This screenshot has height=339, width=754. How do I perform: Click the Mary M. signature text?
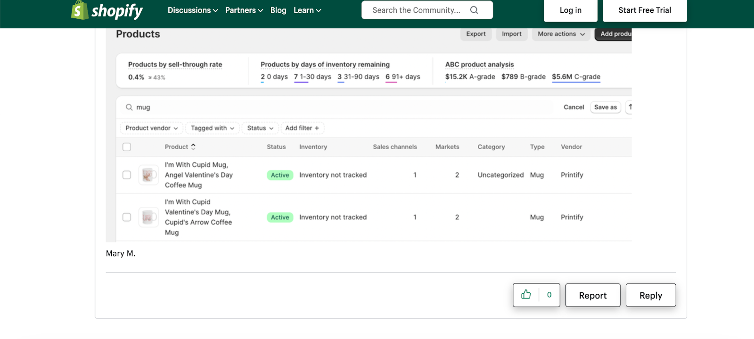[121, 253]
